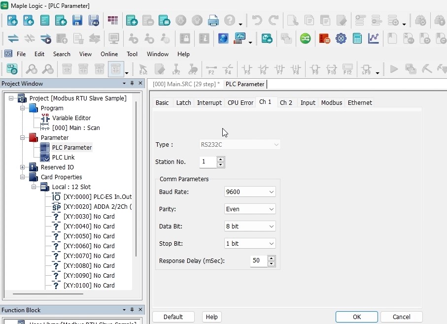The image size is (447, 324).
Task: Click the LD settings icon in ladder toolbar
Action: click(x=12, y=69)
